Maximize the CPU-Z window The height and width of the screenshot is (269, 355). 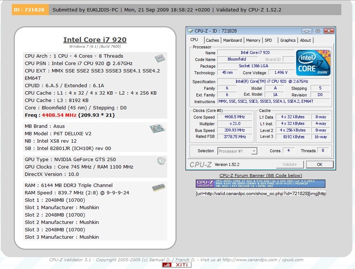(318, 31)
